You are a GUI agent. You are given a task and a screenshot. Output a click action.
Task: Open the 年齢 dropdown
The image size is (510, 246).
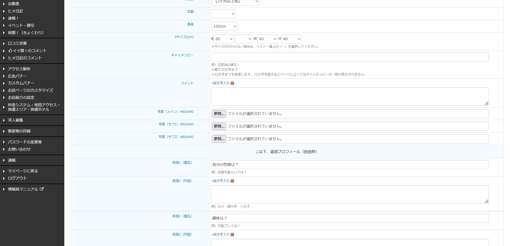223,14
